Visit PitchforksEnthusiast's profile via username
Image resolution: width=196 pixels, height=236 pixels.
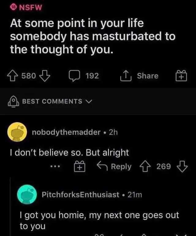point(80,194)
